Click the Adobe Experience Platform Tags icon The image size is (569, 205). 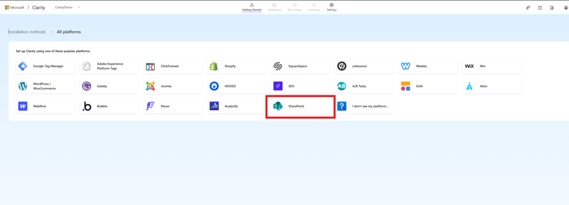[86, 66]
